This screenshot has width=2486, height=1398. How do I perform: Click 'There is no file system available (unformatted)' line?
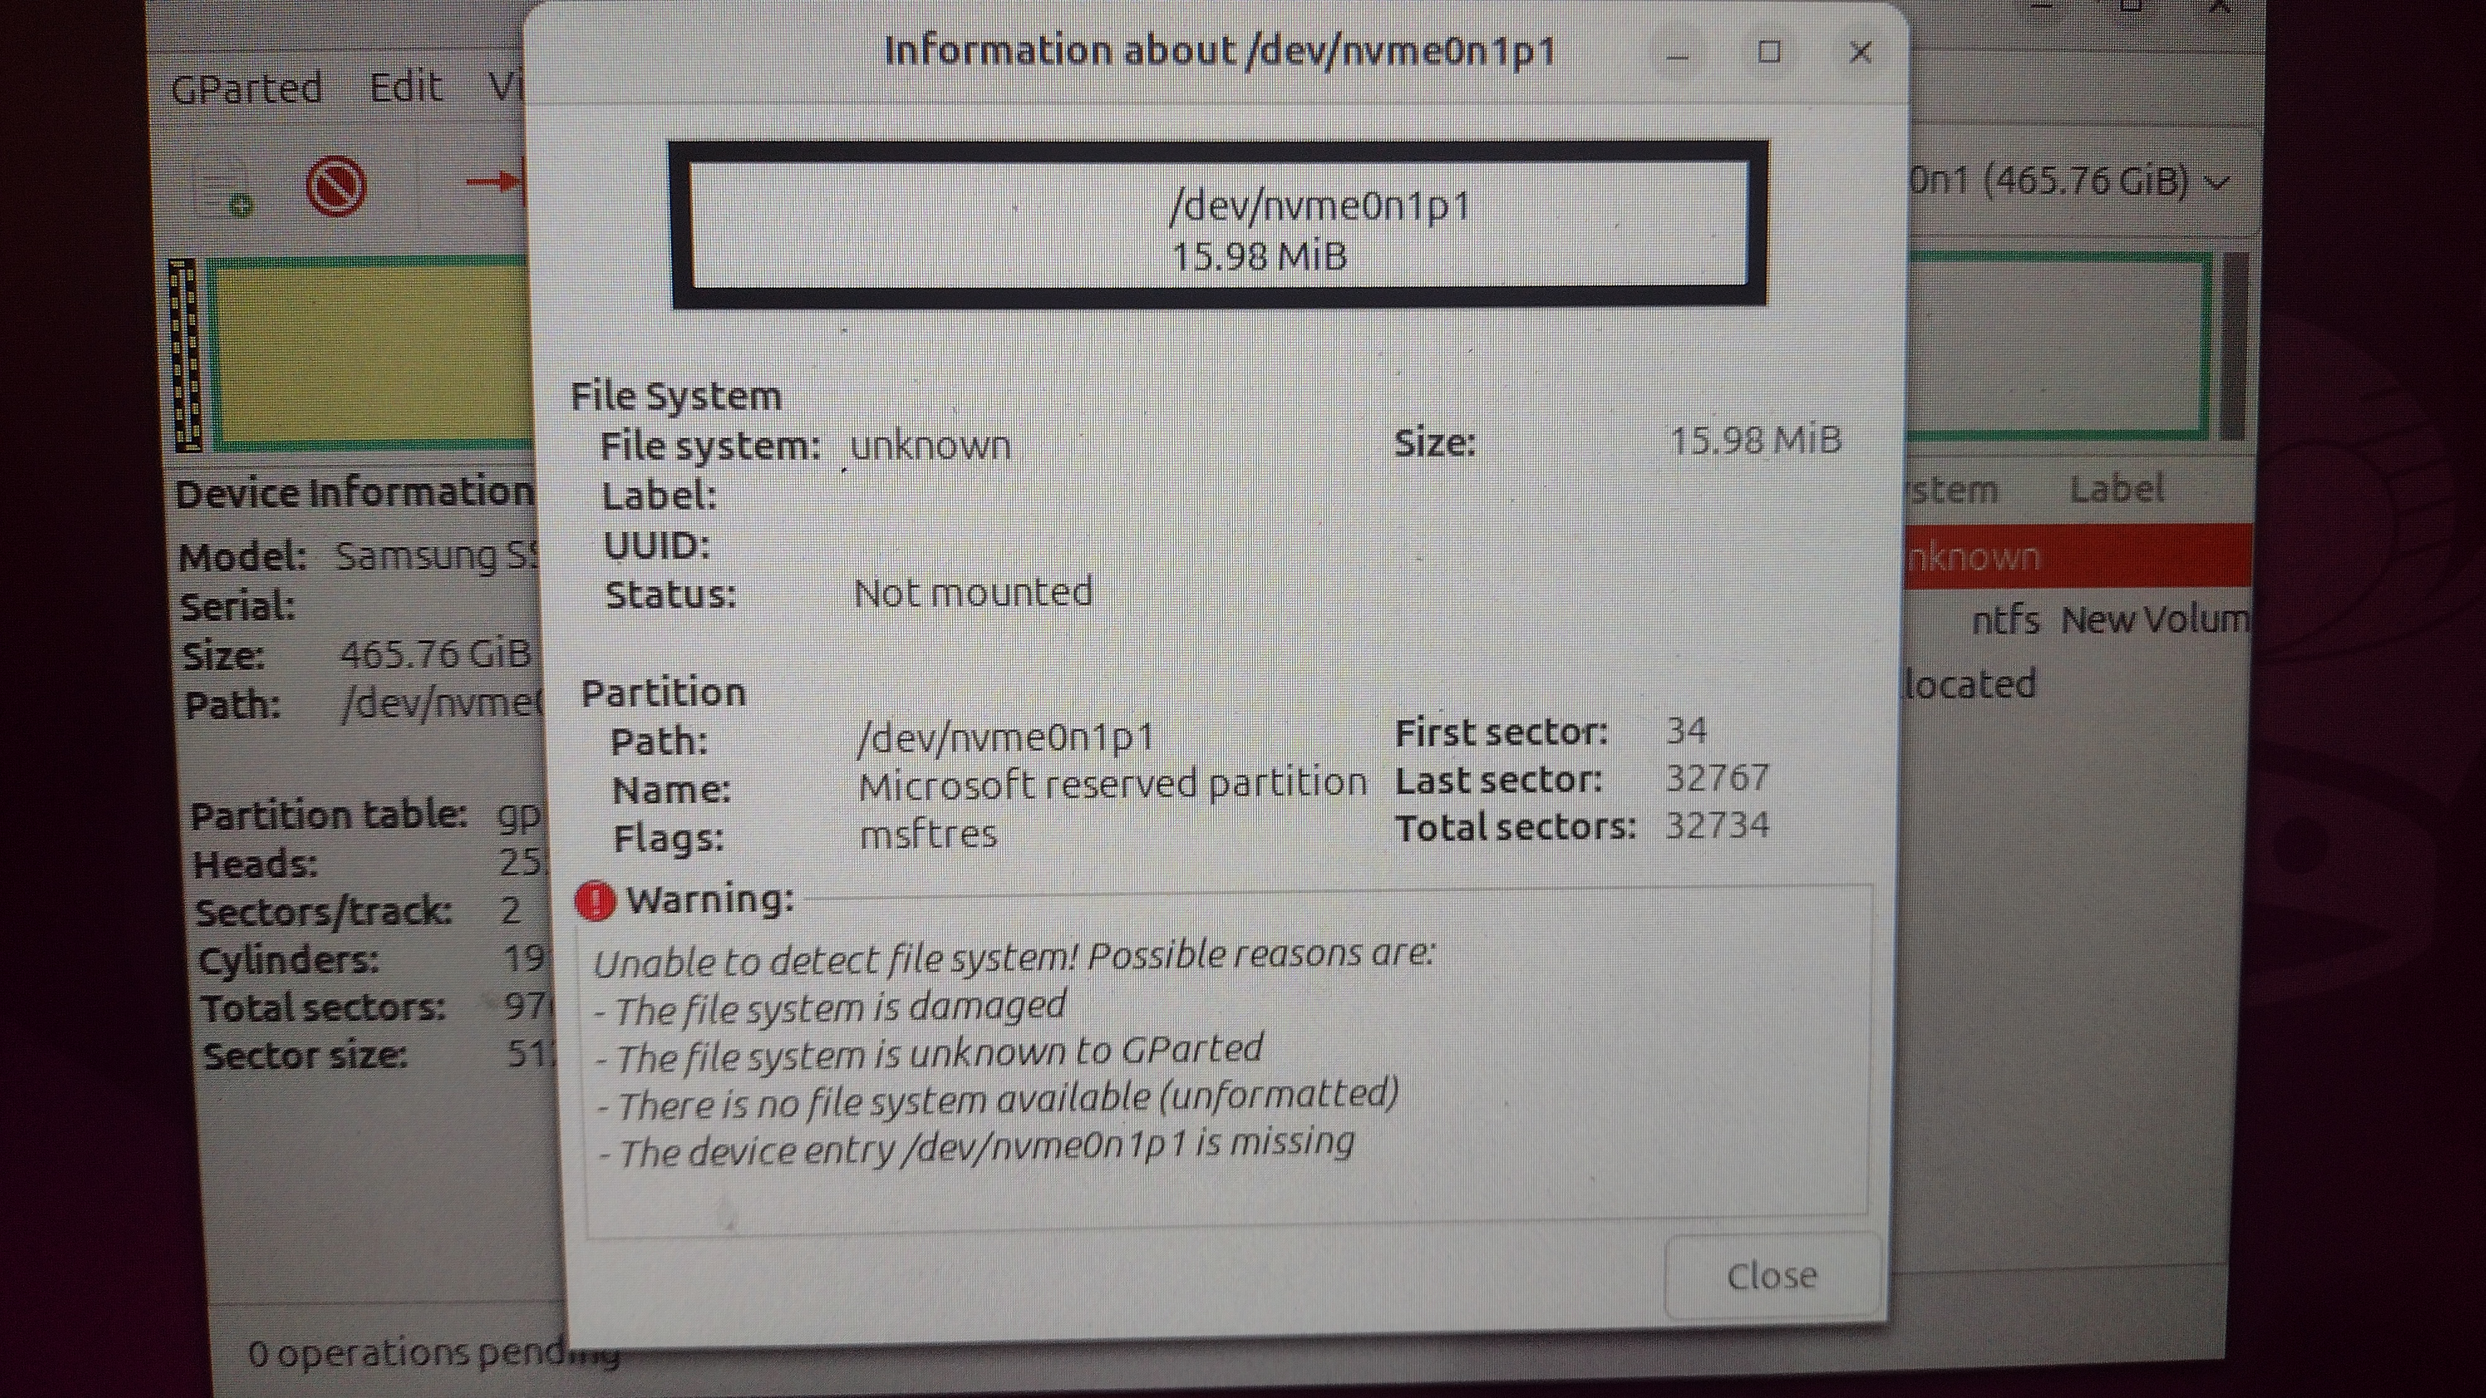coord(998,1100)
